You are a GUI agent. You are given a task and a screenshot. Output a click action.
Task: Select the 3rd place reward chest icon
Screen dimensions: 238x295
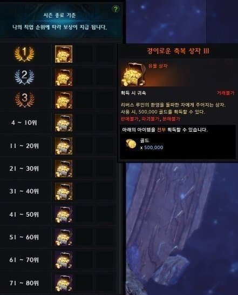pyautogui.click(x=64, y=100)
